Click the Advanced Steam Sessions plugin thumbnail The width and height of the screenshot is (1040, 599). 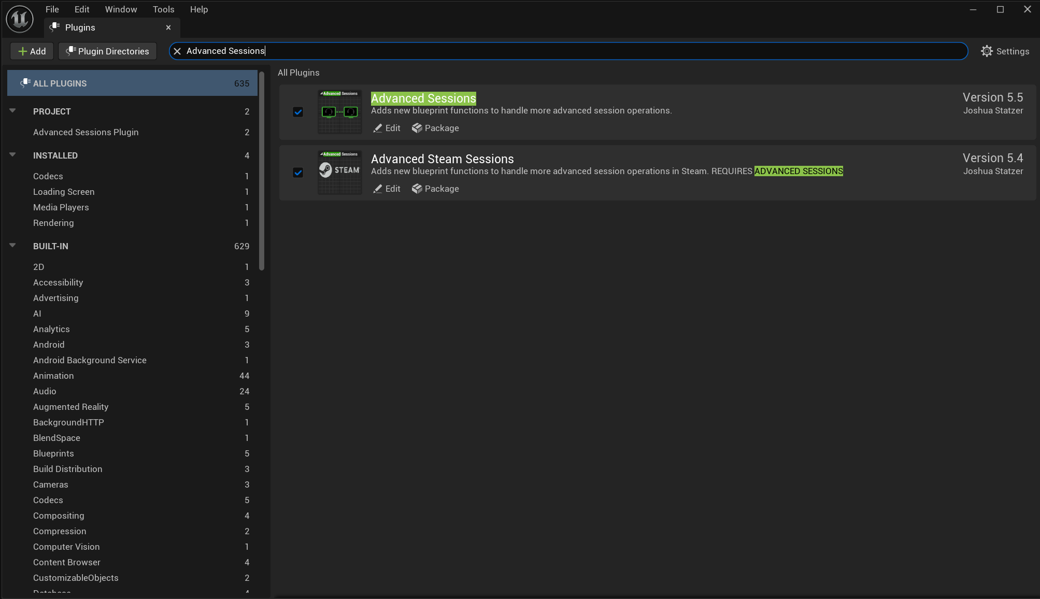pyautogui.click(x=340, y=173)
